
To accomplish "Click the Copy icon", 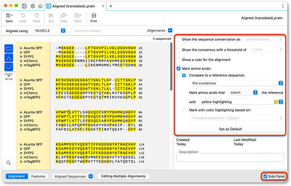I will click(63, 15).
